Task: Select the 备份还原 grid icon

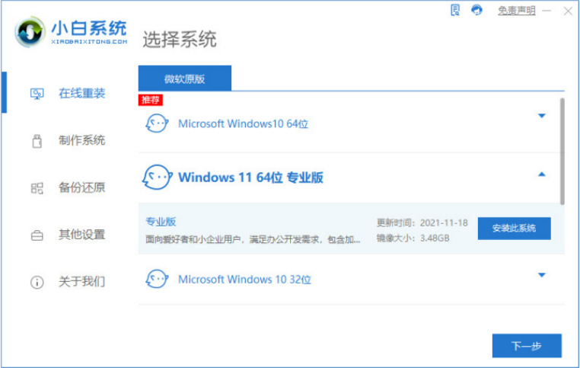Action: [x=37, y=187]
